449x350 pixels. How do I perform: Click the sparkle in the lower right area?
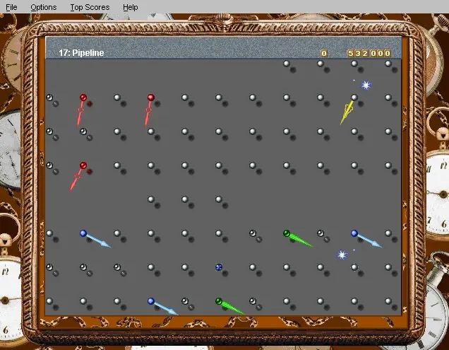tap(342, 255)
